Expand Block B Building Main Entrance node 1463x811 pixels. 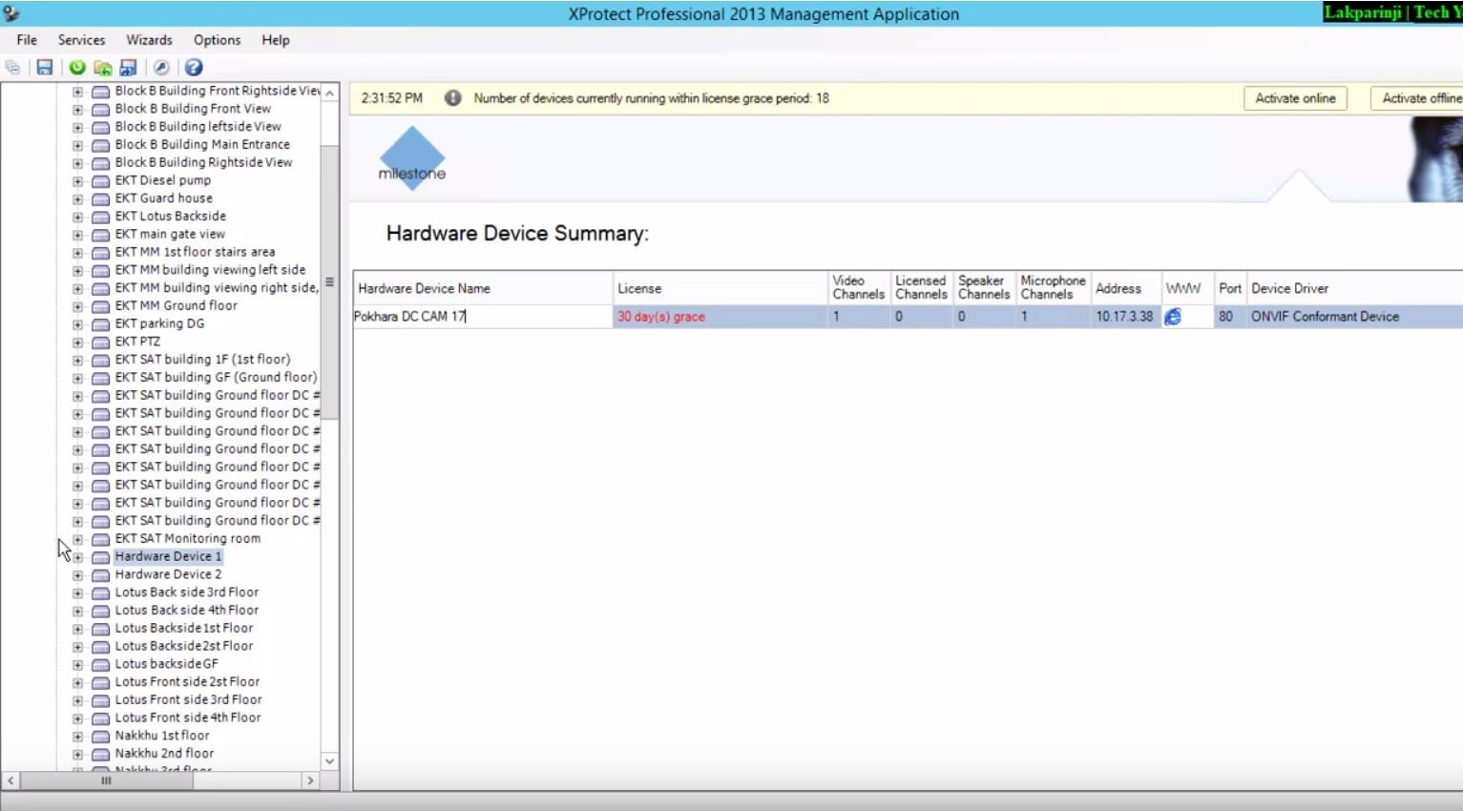[x=77, y=146]
